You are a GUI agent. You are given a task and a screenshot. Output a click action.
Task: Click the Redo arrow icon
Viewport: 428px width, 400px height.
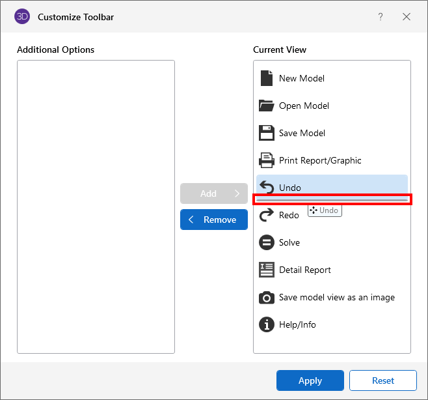[x=267, y=215]
